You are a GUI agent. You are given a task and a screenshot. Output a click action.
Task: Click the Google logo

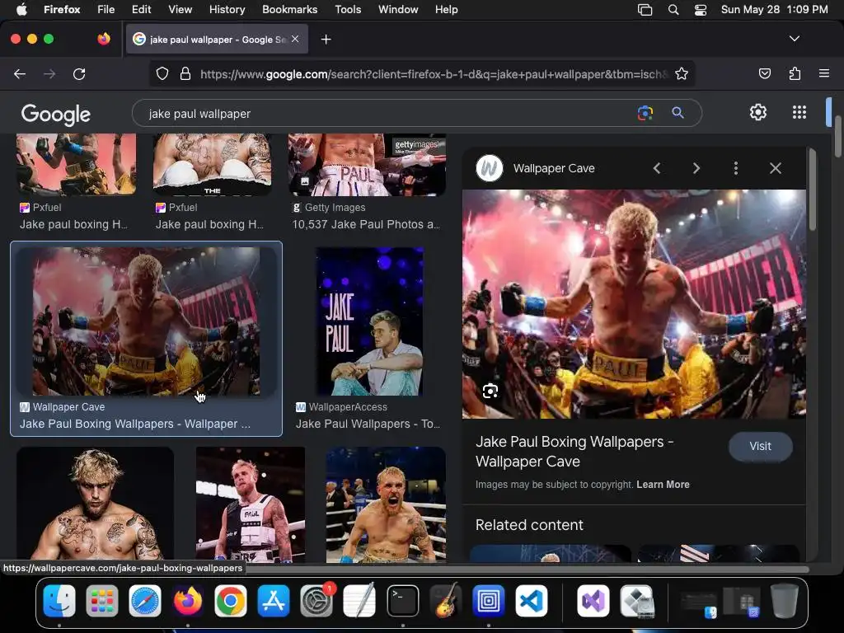[56, 114]
